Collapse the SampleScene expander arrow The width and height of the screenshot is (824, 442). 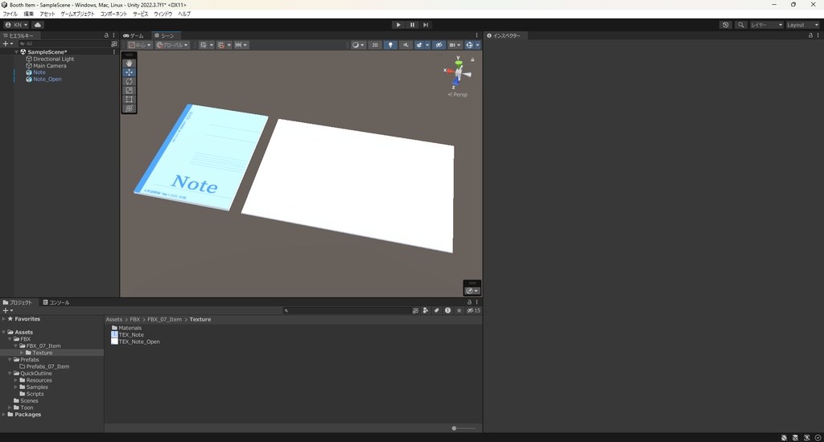pyautogui.click(x=16, y=52)
